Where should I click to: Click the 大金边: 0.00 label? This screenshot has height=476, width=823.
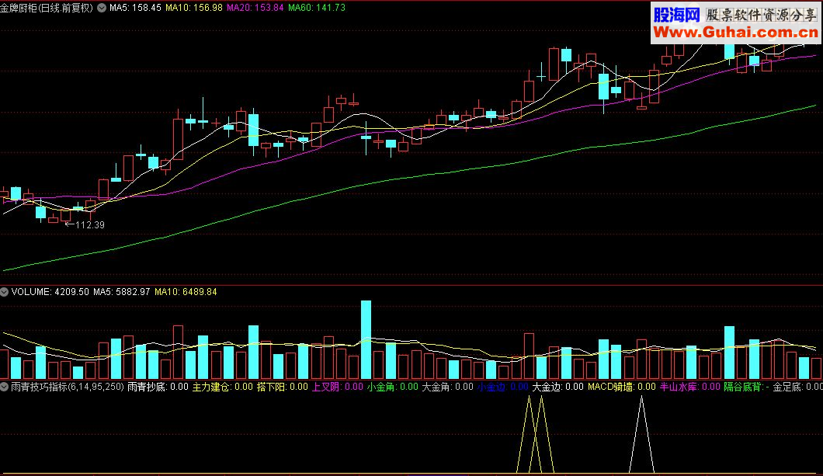(558, 387)
